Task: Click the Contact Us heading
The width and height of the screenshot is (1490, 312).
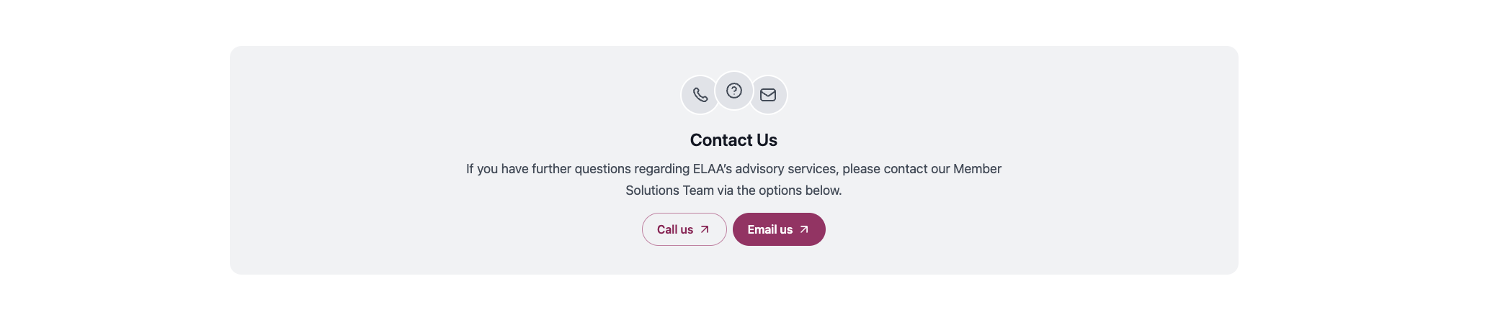Action: (x=733, y=140)
